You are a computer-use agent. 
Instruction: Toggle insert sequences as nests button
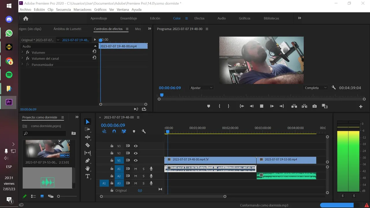click(x=104, y=131)
